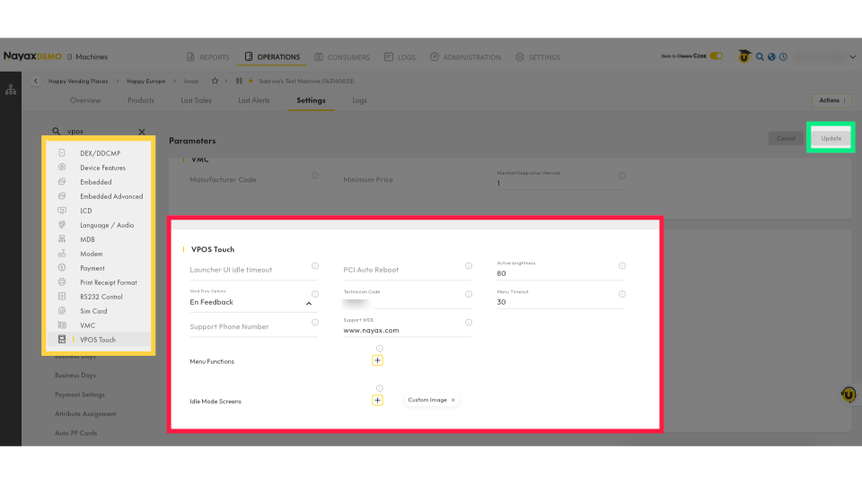This screenshot has width=862, height=484.
Task: Switch to Products tab
Action: coord(141,100)
